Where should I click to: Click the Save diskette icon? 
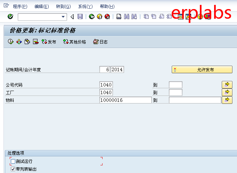tap(80, 16)
